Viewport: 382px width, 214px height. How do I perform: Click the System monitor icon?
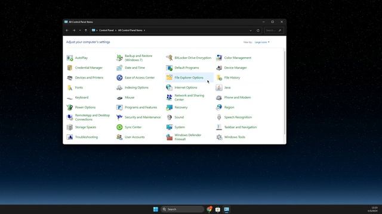click(169, 127)
